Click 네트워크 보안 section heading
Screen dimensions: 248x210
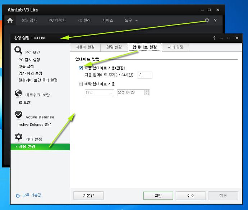[38, 95]
